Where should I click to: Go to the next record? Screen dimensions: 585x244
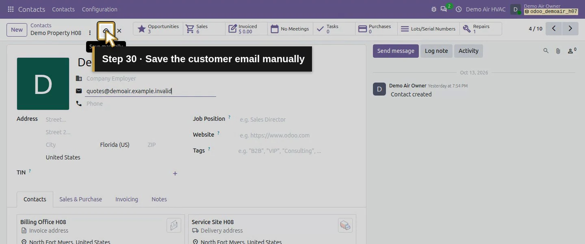point(570,28)
